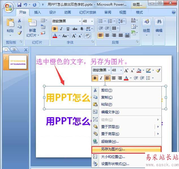The height and width of the screenshot is (169, 179).
Task: Open ribbon font size dropdown 48
Action: click(x=92, y=21)
